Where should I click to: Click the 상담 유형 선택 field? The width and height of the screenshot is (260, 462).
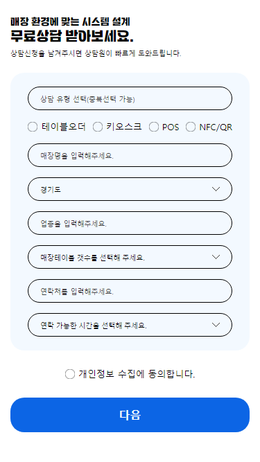[x=130, y=98]
